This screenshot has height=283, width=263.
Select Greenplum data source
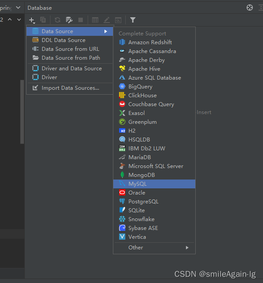click(154, 122)
